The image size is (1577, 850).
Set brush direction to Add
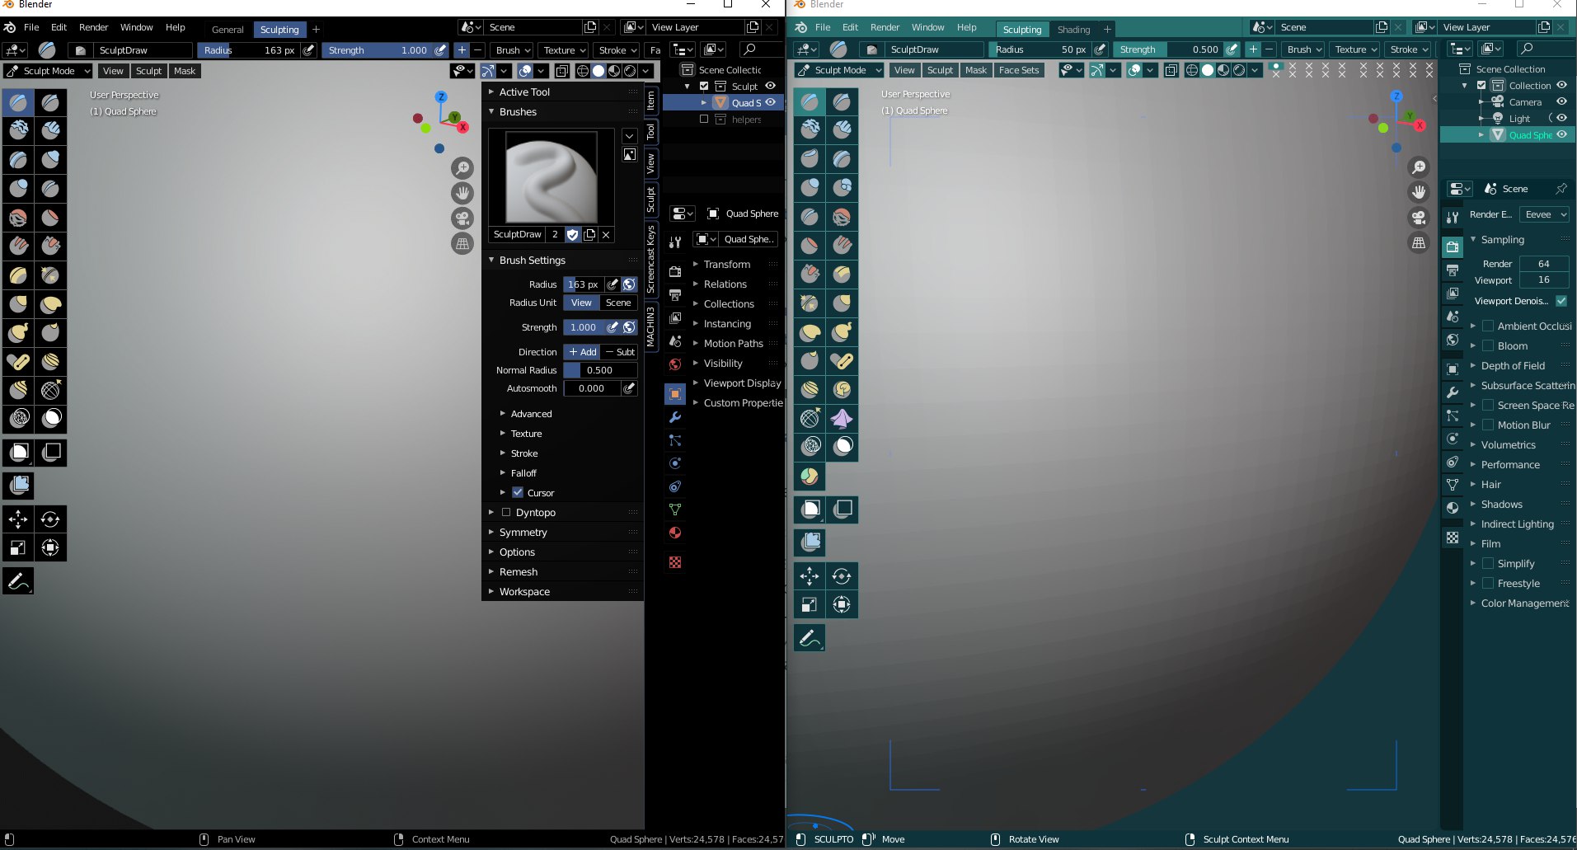[582, 352]
